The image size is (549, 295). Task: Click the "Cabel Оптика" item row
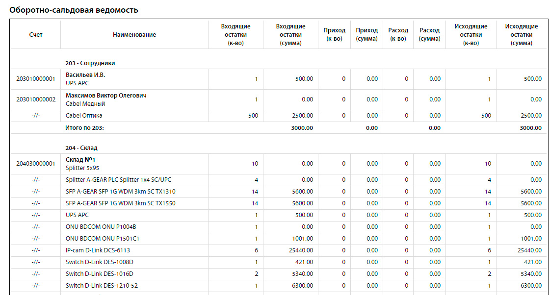(84, 116)
